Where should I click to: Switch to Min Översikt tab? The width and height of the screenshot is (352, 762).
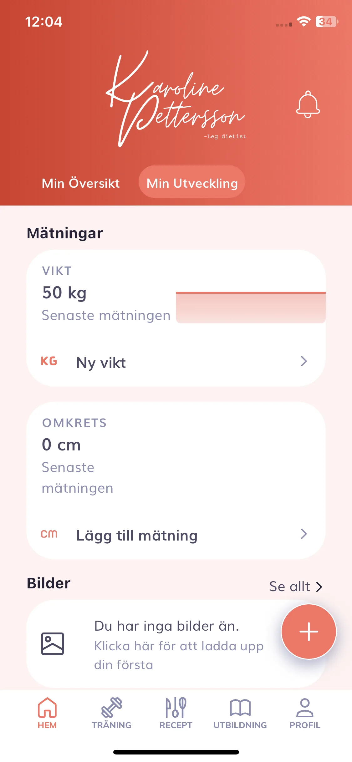tap(81, 183)
